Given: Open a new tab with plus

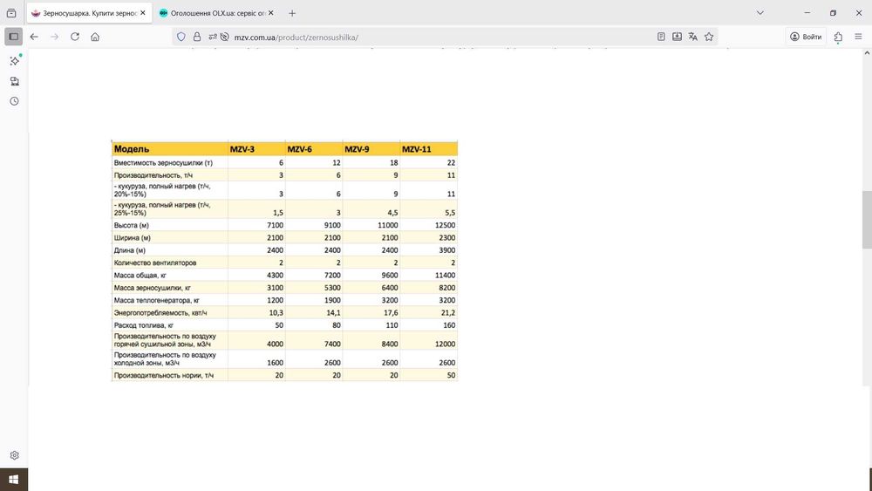Looking at the screenshot, I should tap(292, 13).
